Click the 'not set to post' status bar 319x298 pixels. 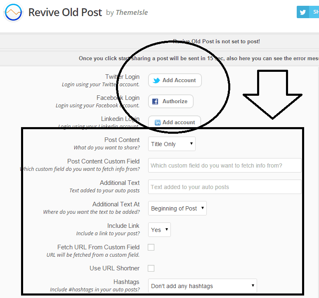216,42
